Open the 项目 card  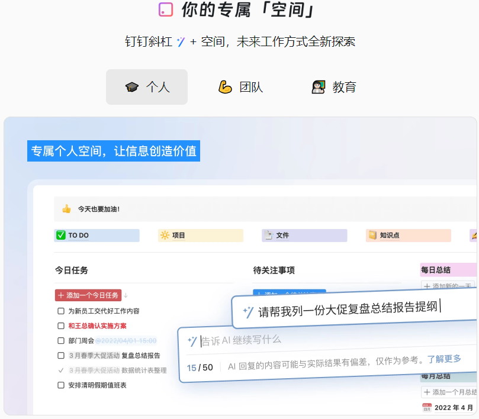[x=201, y=236]
